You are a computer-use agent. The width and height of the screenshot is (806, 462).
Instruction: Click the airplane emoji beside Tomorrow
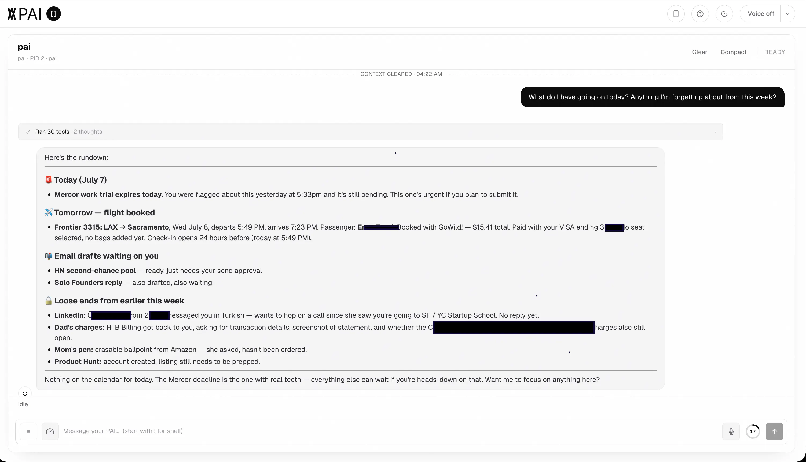48,213
